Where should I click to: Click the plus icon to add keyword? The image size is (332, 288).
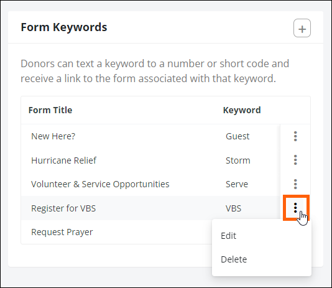pyautogui.click(x=302, y=28)
